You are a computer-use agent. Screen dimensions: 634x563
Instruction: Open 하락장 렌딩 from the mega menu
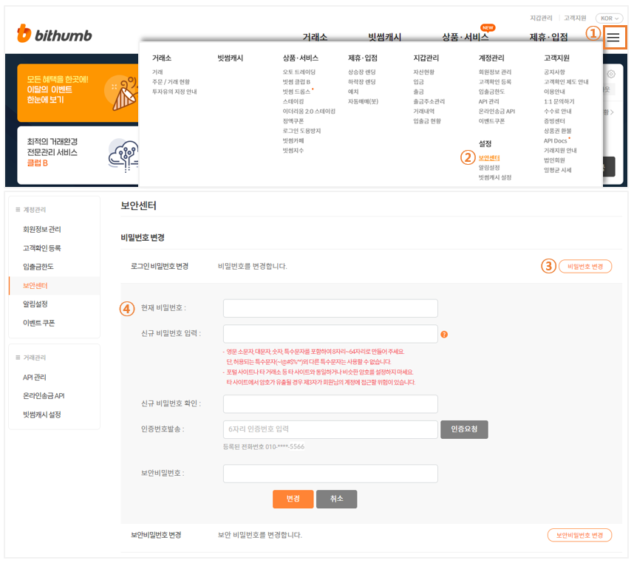tap(362, 81)
